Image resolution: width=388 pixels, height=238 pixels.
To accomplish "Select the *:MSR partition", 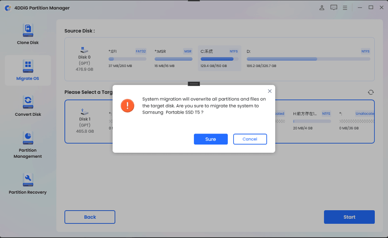I will tap(173, 58).
